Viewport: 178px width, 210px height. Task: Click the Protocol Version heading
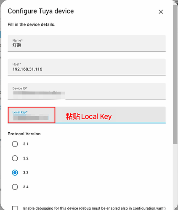[x=24, y=134]
